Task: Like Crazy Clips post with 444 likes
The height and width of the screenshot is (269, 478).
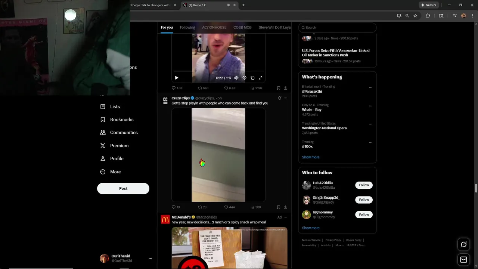Action: click(x=229, y=207)
